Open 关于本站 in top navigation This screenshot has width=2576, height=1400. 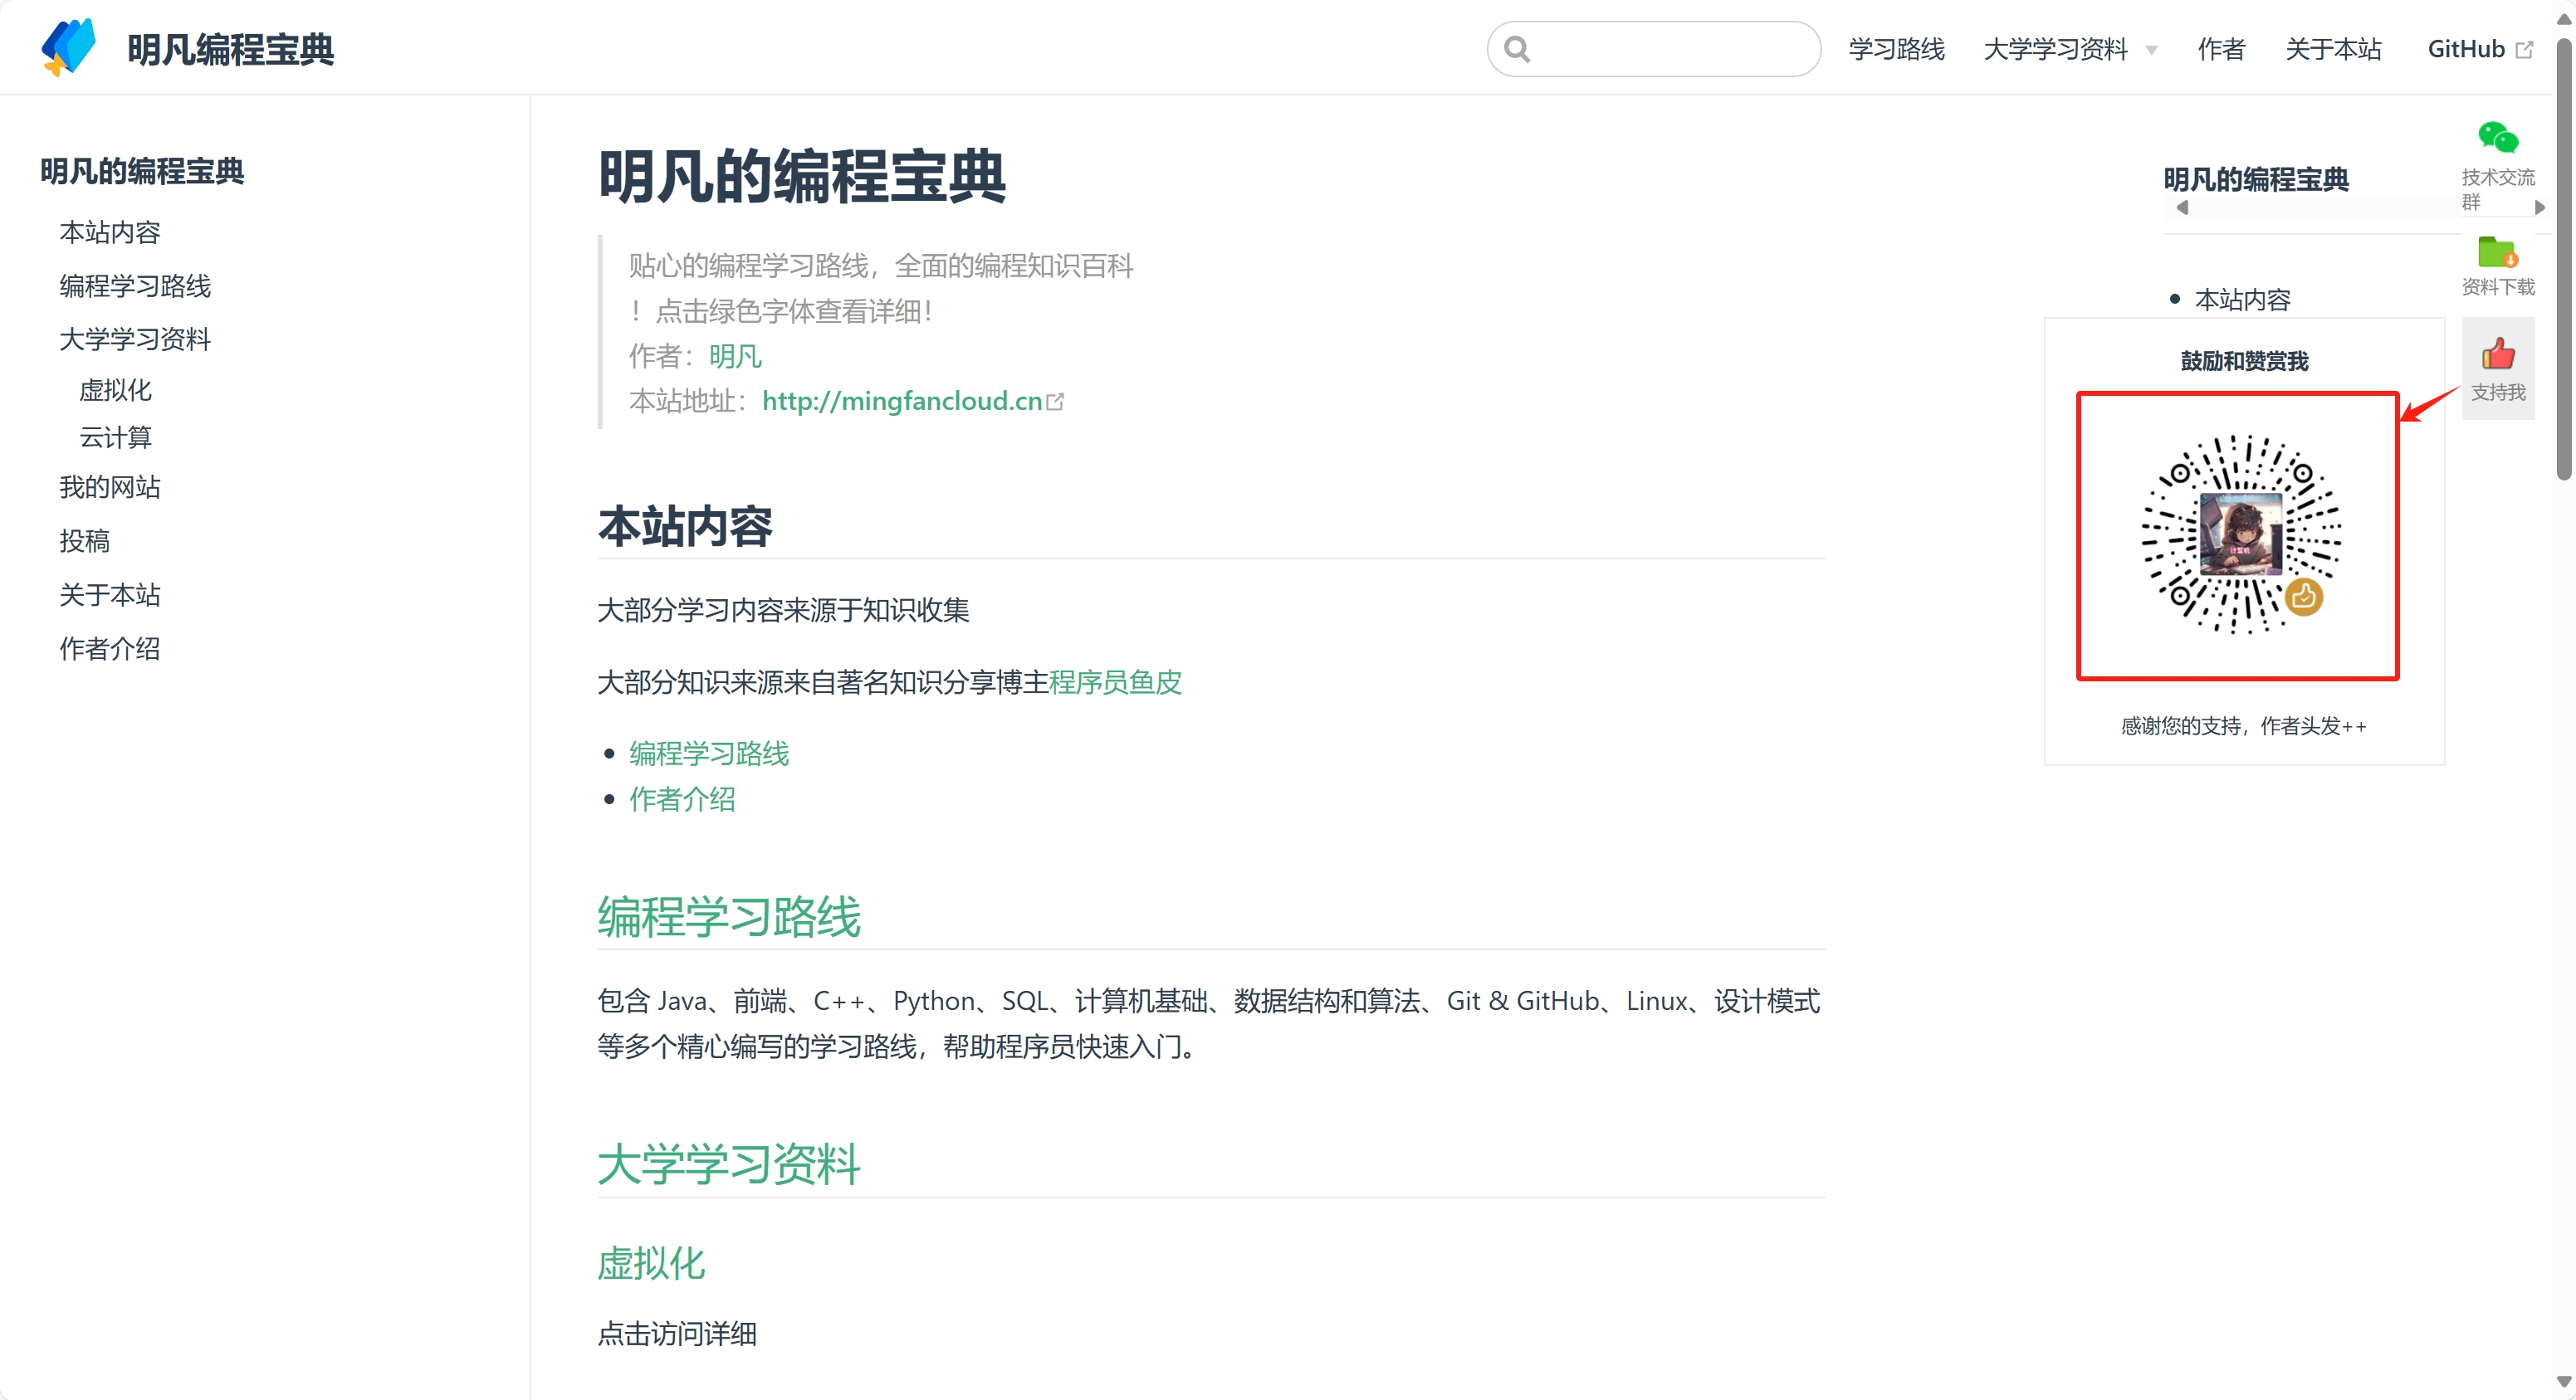pos(2333,49)
